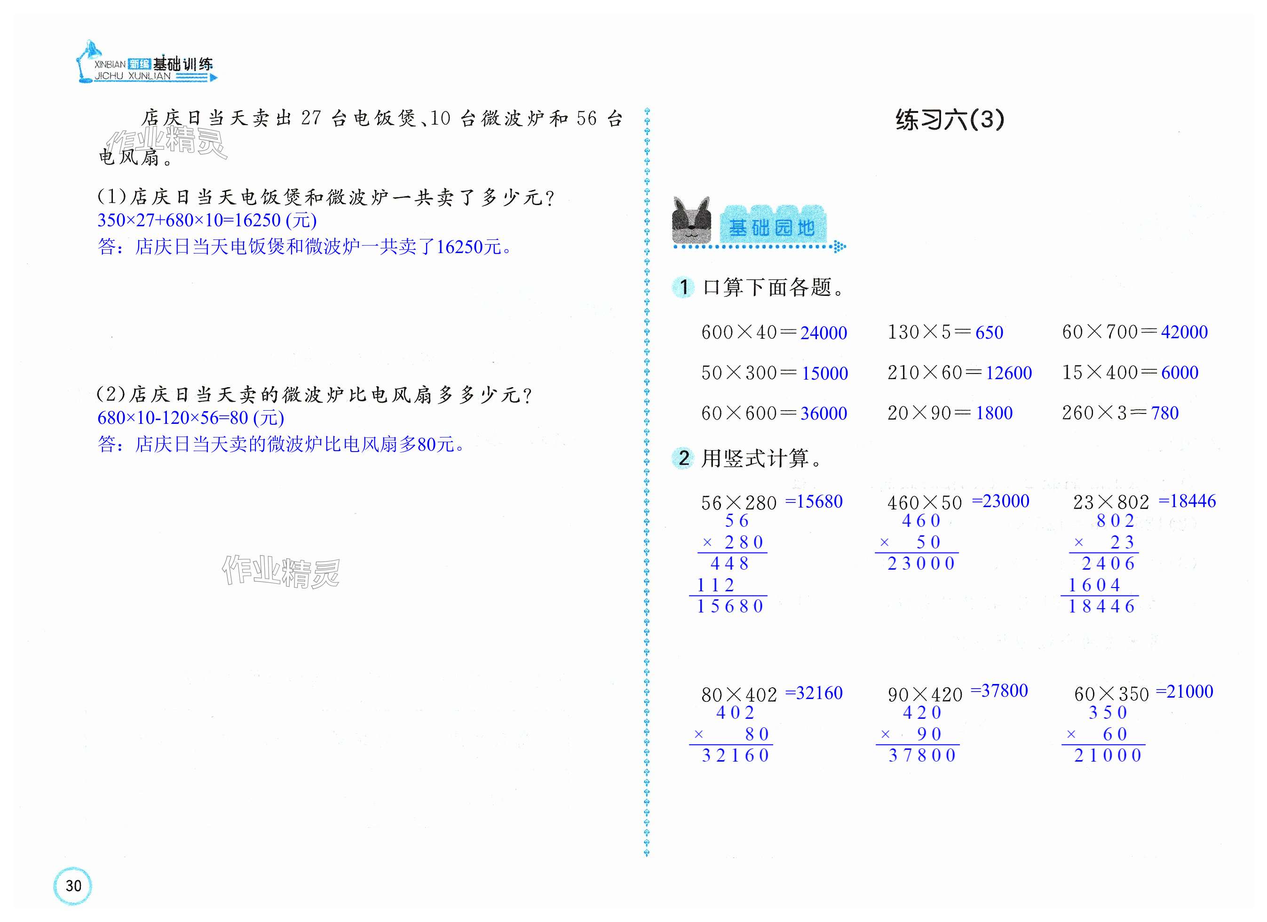Image resolution: width=1267 pixels, height=922 pixels.
Task: Click the dotted arrow under 基础园地
Action: click(838, 246)
